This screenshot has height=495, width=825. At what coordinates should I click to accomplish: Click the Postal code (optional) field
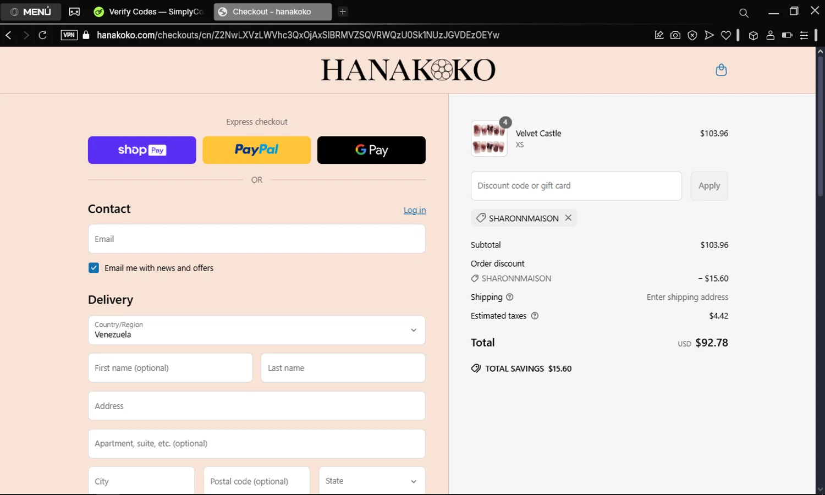point(257,481)
